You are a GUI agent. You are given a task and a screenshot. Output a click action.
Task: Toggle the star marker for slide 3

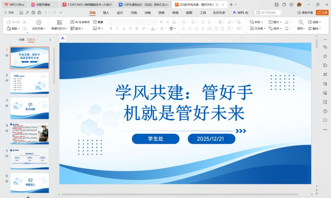pos(7,105)
